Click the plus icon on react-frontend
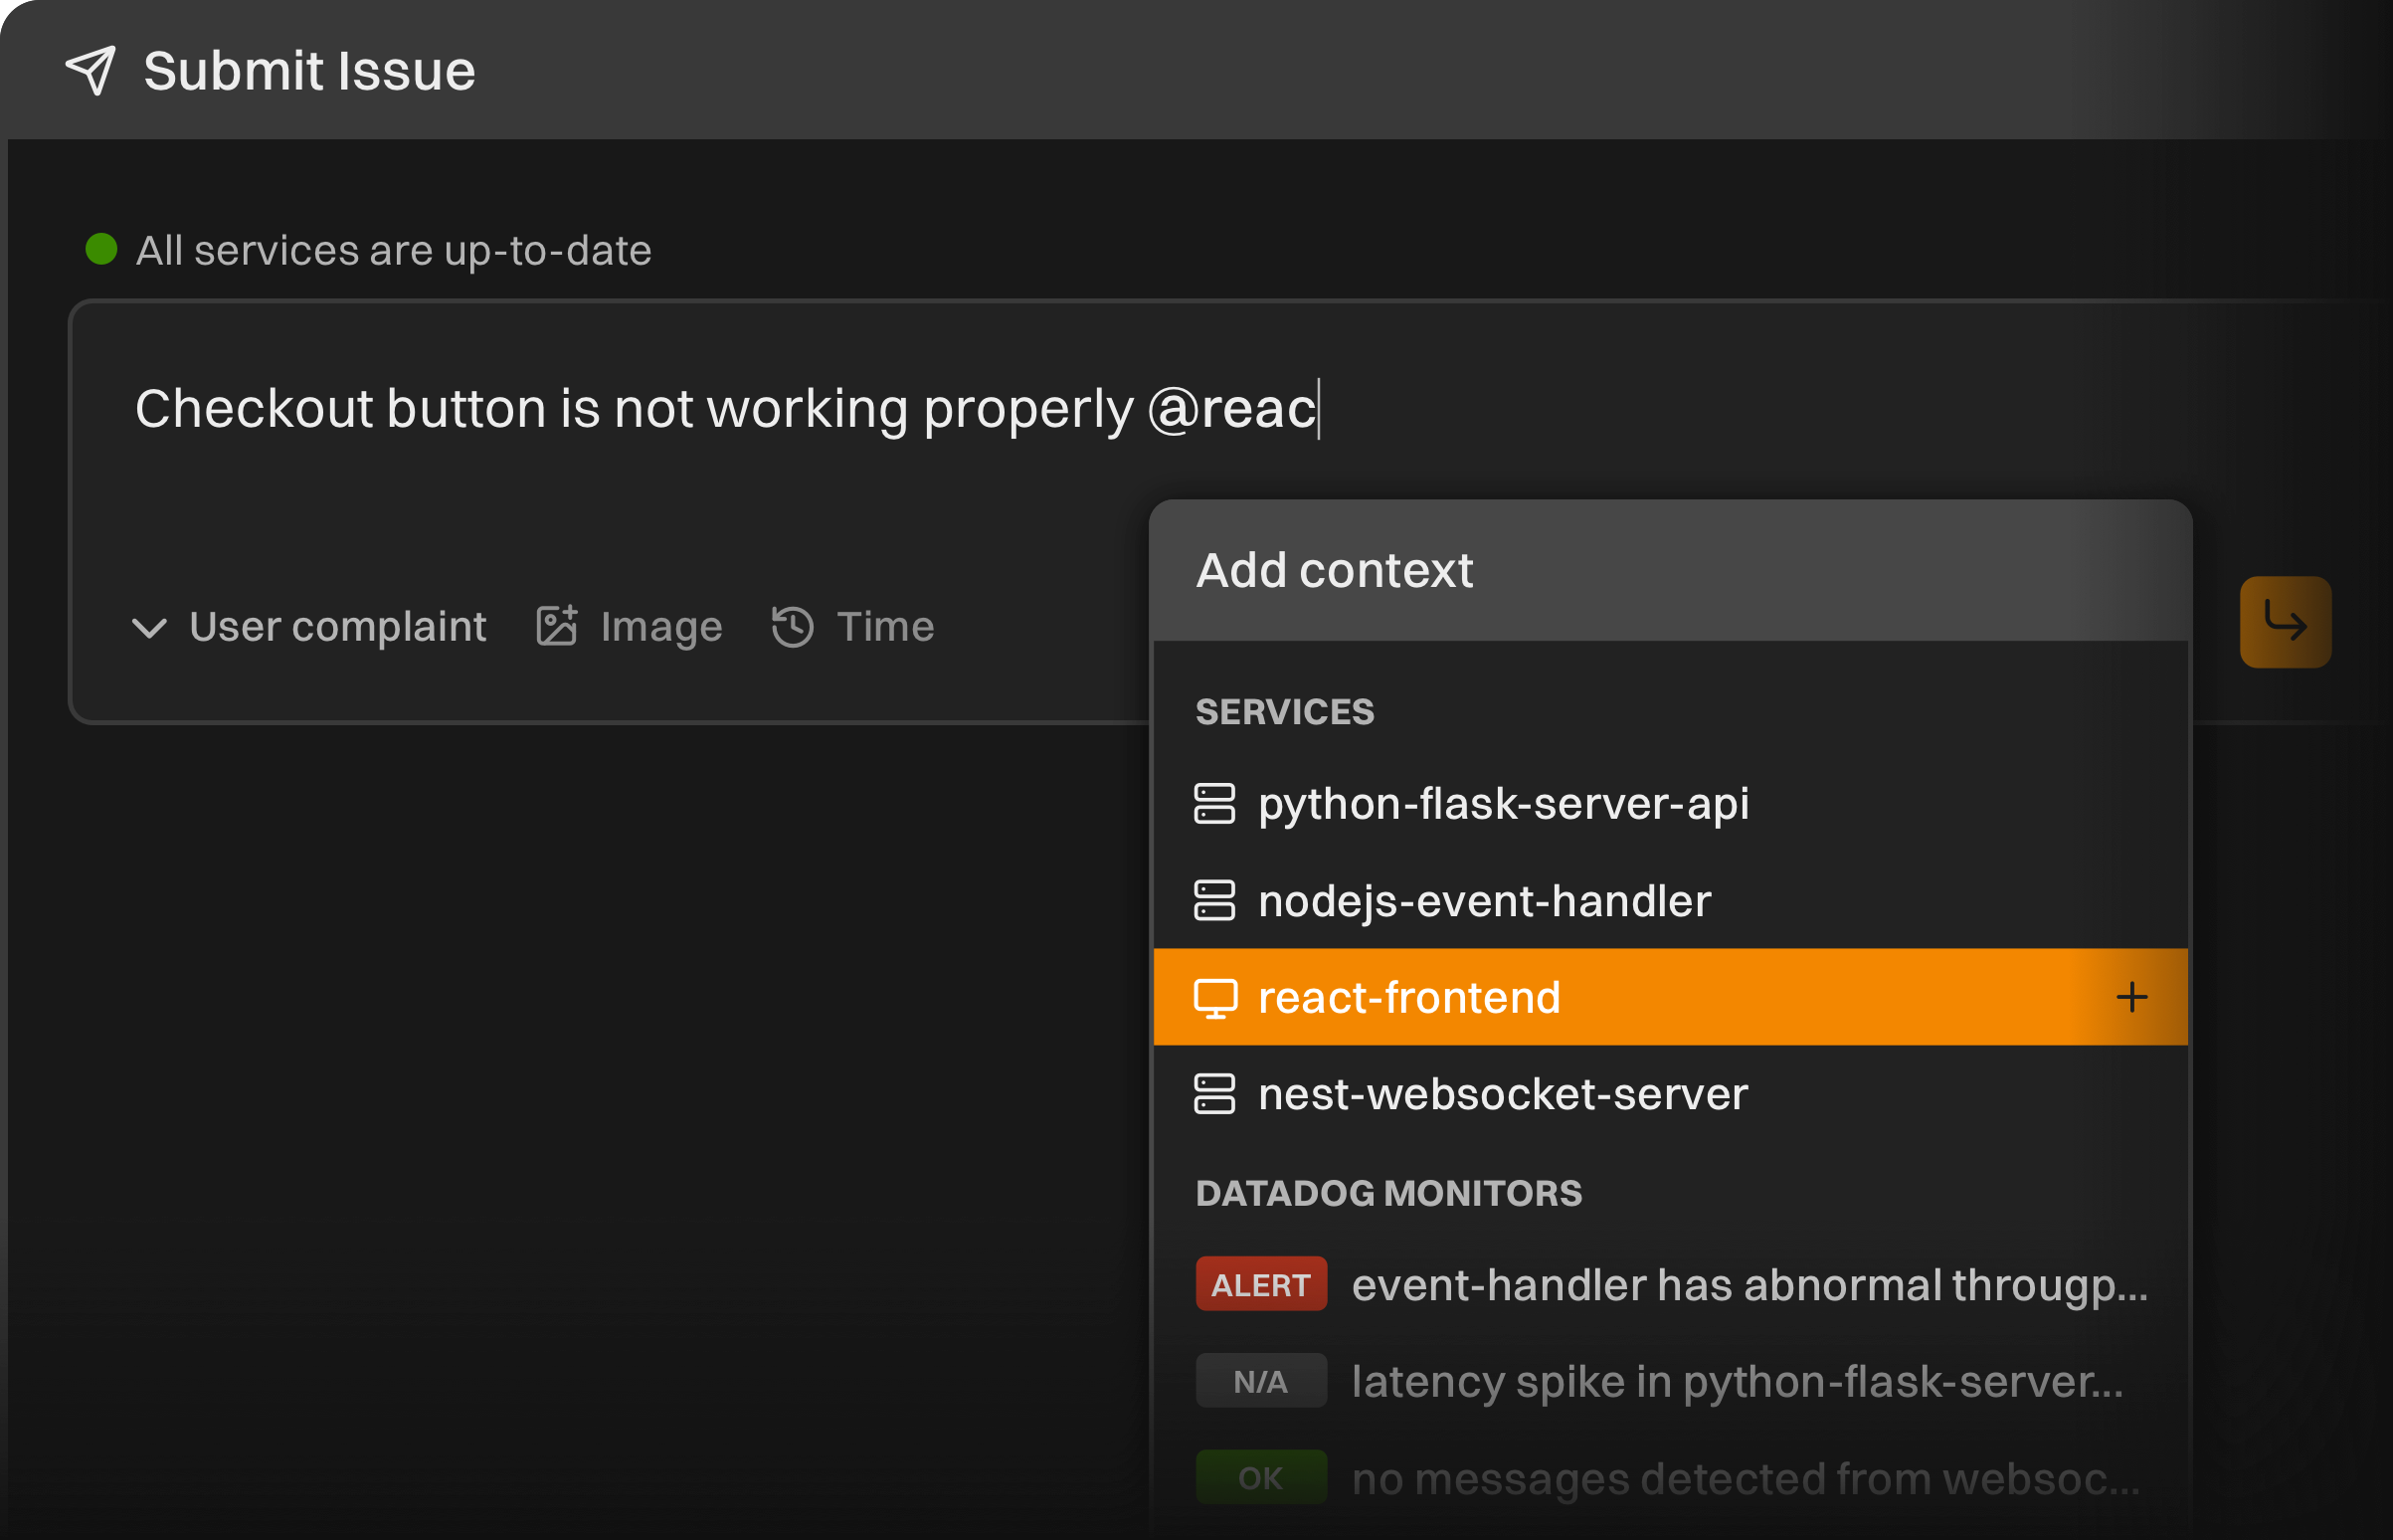Image resolution: width=2393 pixels, height=1540 pixels. (x=2131, y=997)
